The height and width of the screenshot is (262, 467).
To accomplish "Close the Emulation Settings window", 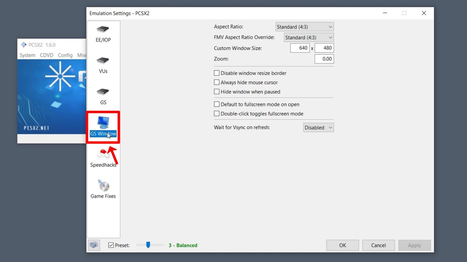I will point(424,13).
